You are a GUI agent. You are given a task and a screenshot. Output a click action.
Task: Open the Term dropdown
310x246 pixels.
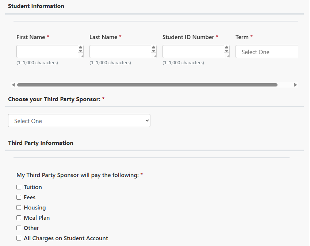pyautogui.click(x=267, y=52)
